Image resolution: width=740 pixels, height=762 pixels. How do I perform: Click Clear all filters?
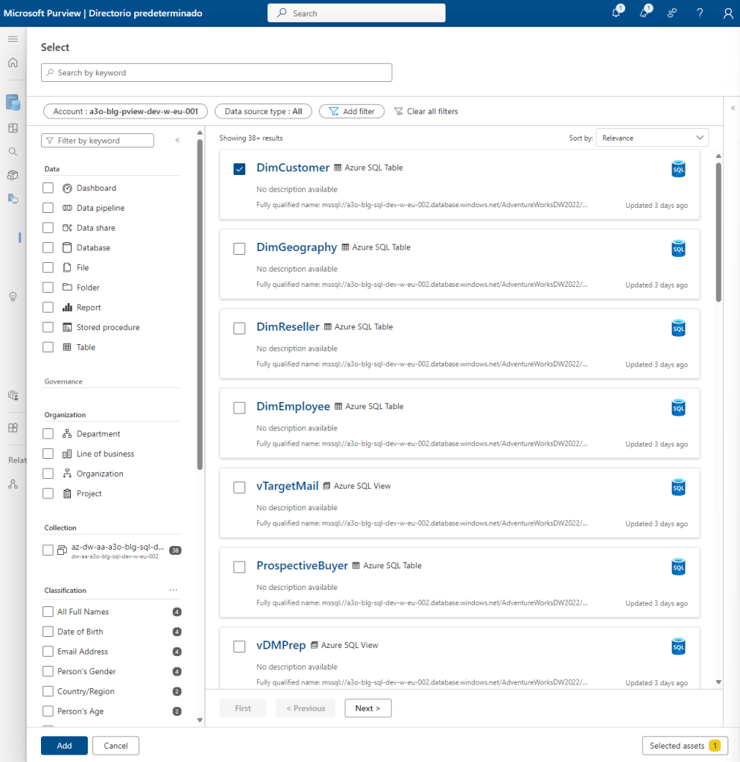pyautogui.click(x=426, y=111)
